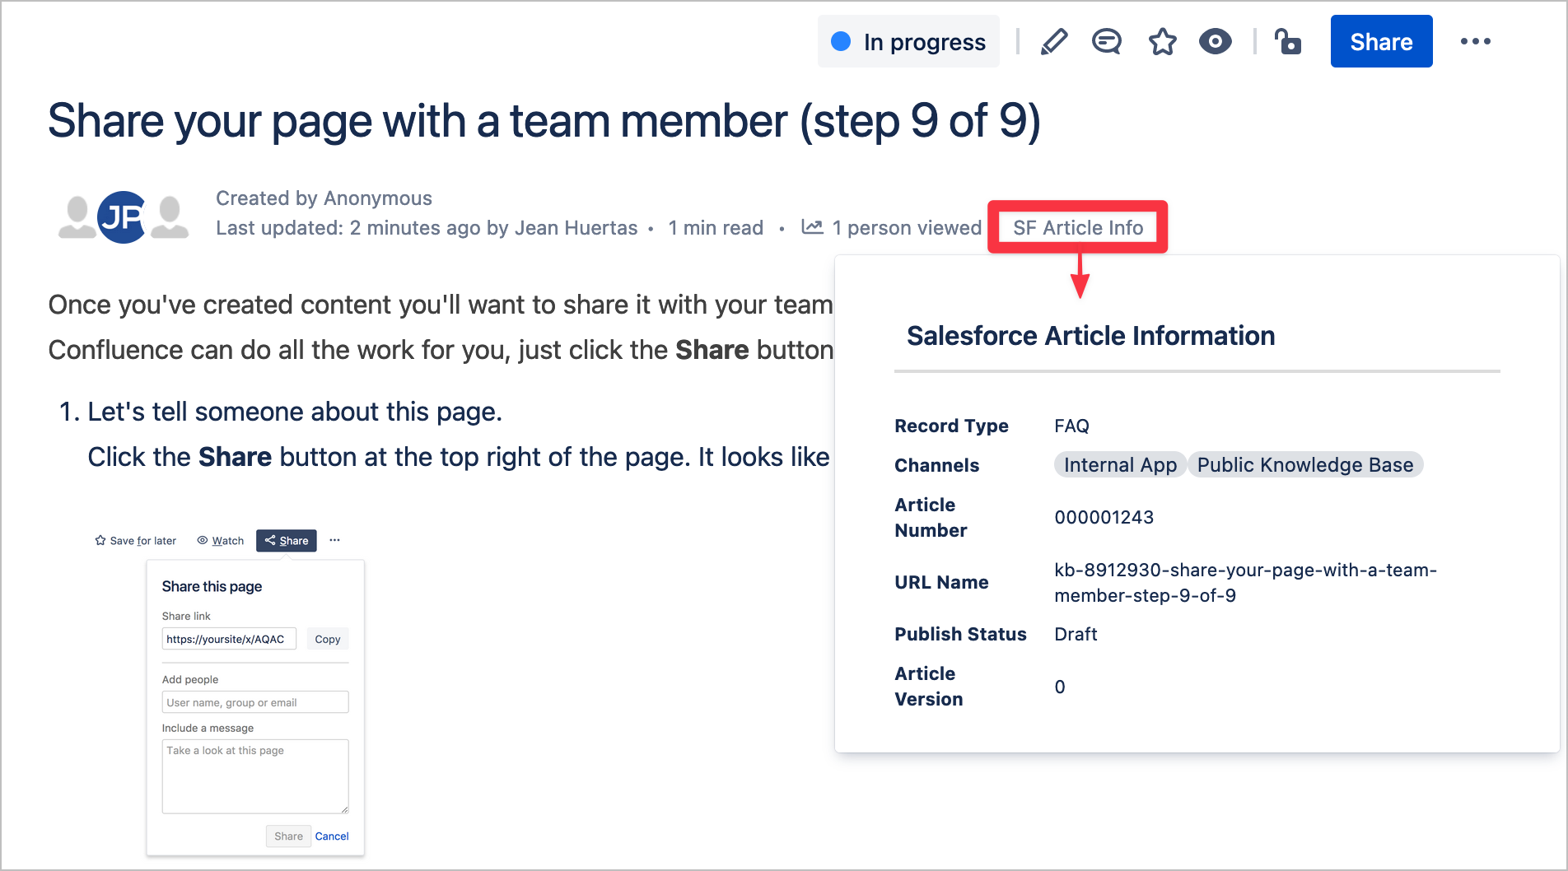1568x871 pixels.
Task: Star this page as a favorite
Action: [x=1162, y=42]
